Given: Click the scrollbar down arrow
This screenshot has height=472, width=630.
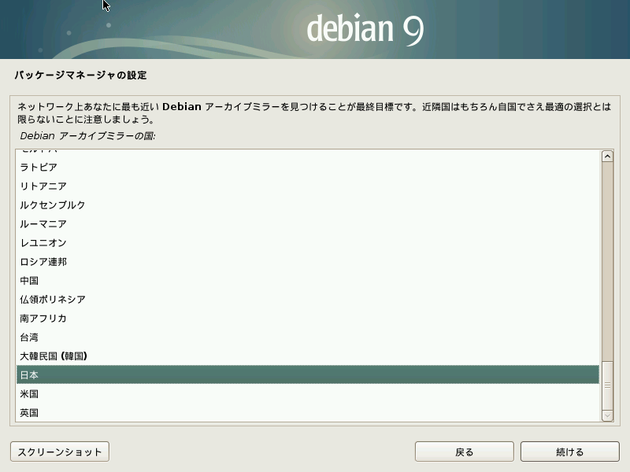Looking at the screenshot, I should [x=607, y=415].
